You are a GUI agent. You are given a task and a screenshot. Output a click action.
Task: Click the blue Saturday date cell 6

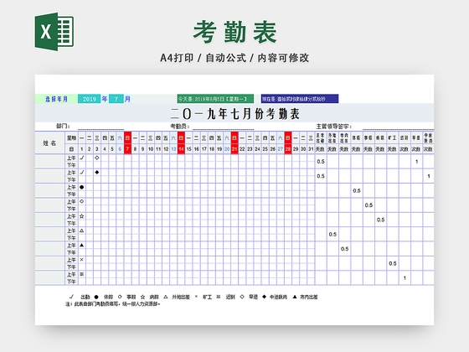coord(120,149)
